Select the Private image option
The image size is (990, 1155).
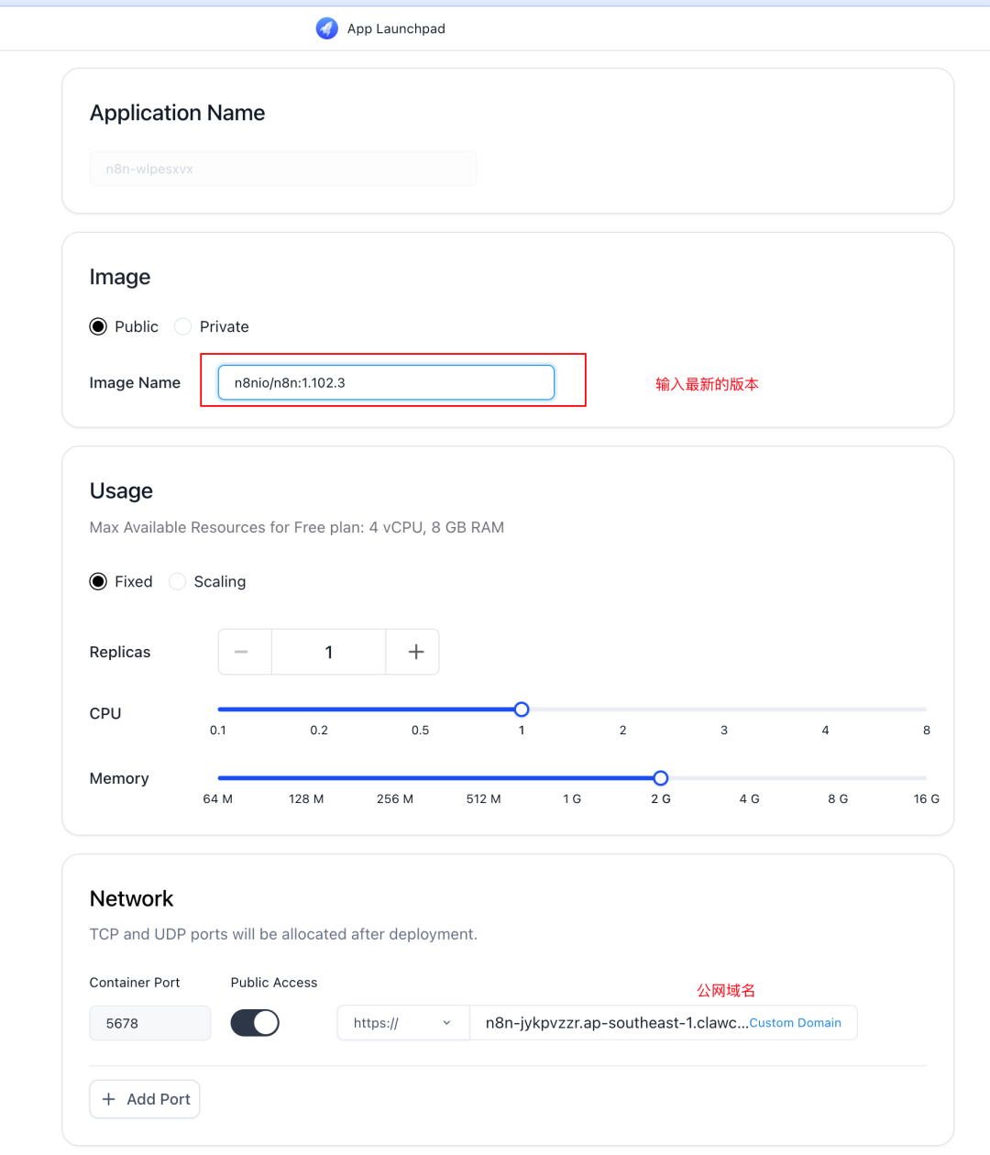coord(183,326)
